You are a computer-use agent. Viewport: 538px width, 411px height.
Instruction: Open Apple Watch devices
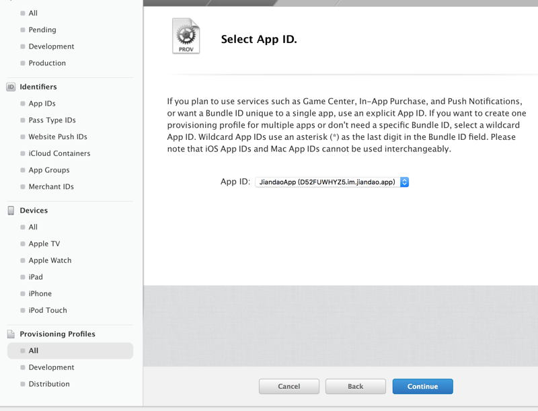[x=50, y=260]
